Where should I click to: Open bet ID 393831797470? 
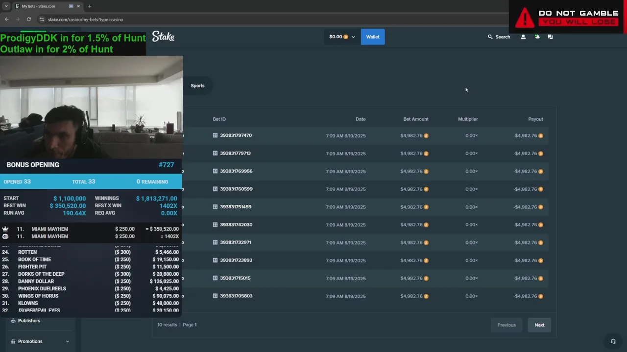pos(236,135)
